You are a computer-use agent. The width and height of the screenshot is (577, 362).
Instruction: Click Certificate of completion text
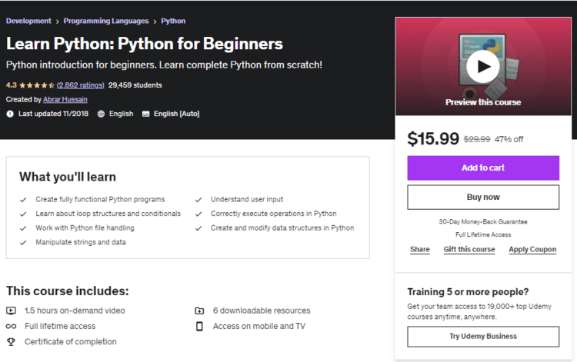pos(71,342)
